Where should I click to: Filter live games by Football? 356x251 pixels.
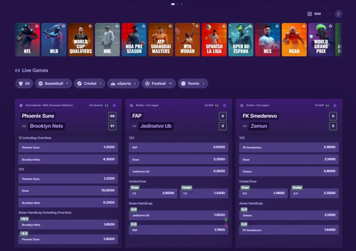coord(159,83)
